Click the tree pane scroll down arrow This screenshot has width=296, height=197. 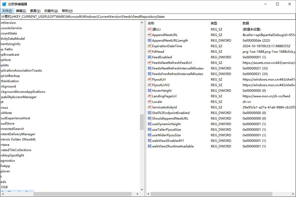tap(142, 189)
